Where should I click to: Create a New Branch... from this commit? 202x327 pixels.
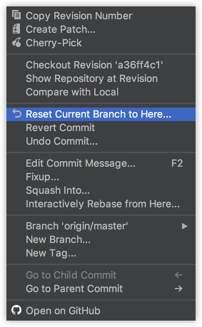pos(101,239)
